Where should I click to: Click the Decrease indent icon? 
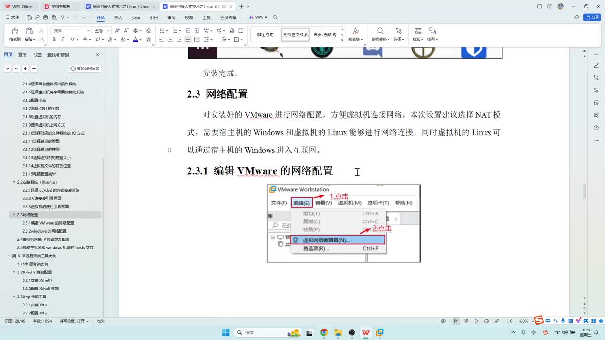188,31
